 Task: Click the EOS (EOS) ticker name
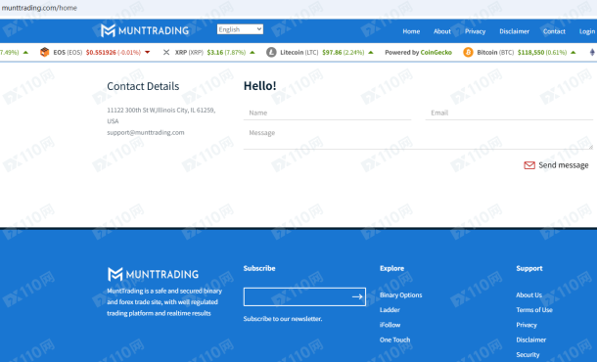pos(68,52)
